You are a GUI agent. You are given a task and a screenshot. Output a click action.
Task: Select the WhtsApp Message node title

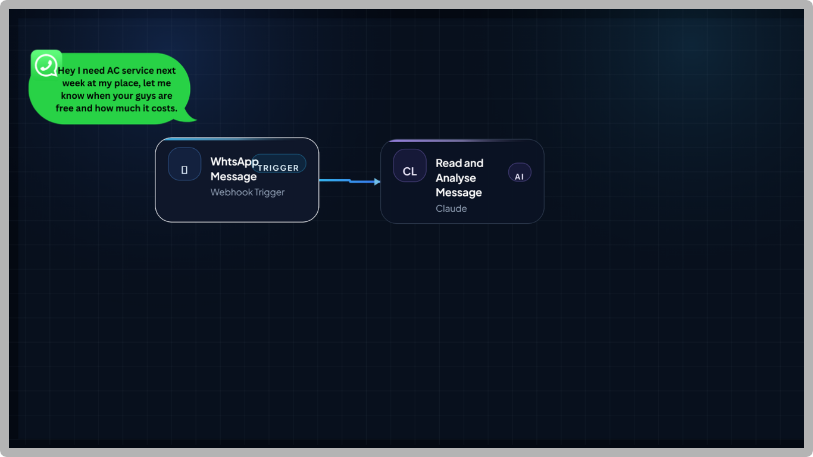234,169
